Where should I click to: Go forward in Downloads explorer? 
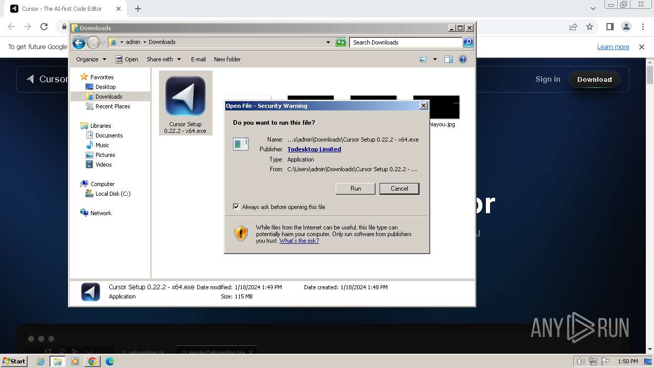93,42
